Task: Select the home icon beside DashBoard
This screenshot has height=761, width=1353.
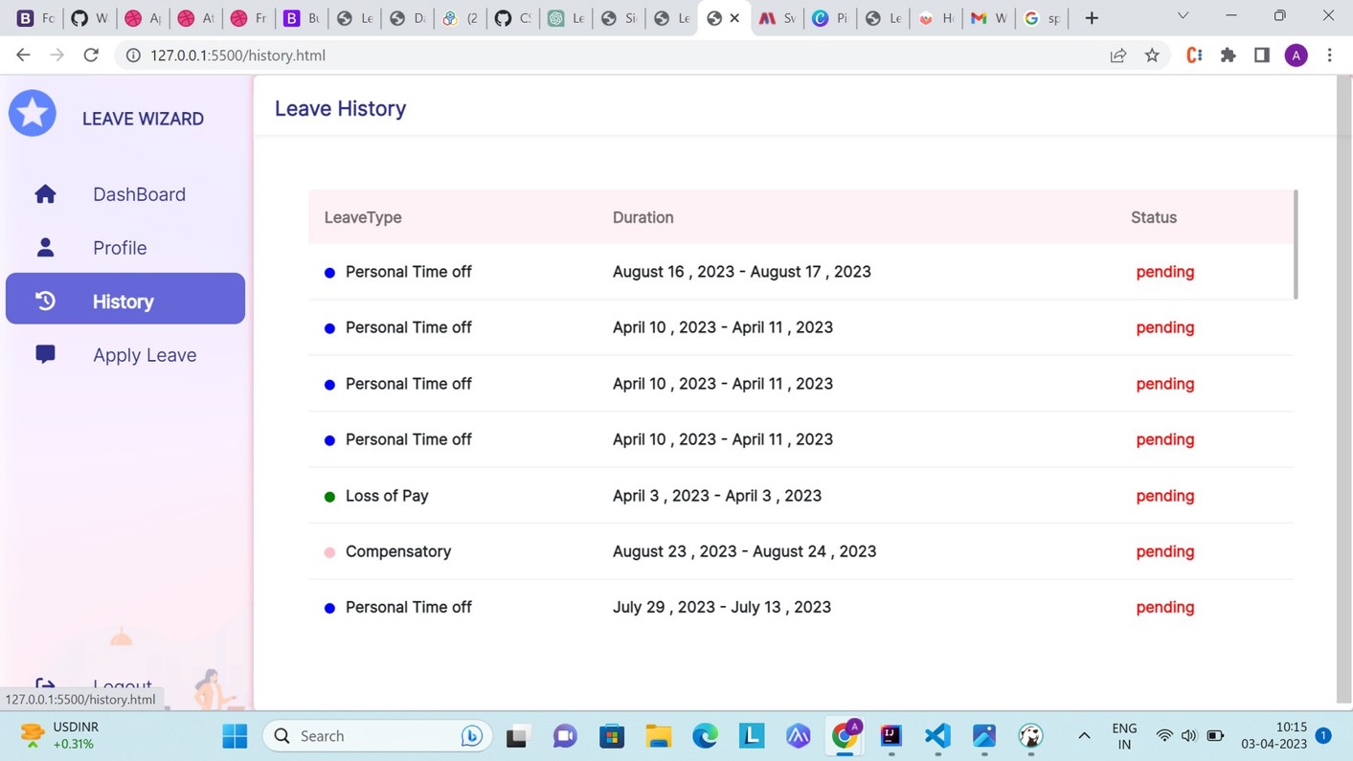Action: click(x=45, y=194)
